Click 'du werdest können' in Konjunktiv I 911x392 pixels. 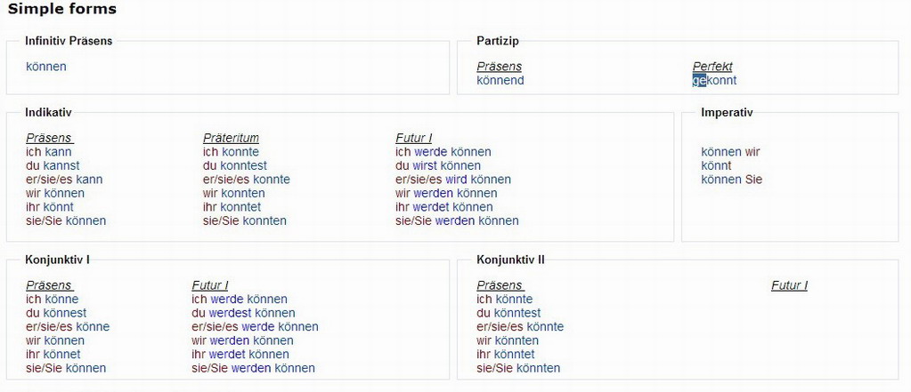coord(243,313)
